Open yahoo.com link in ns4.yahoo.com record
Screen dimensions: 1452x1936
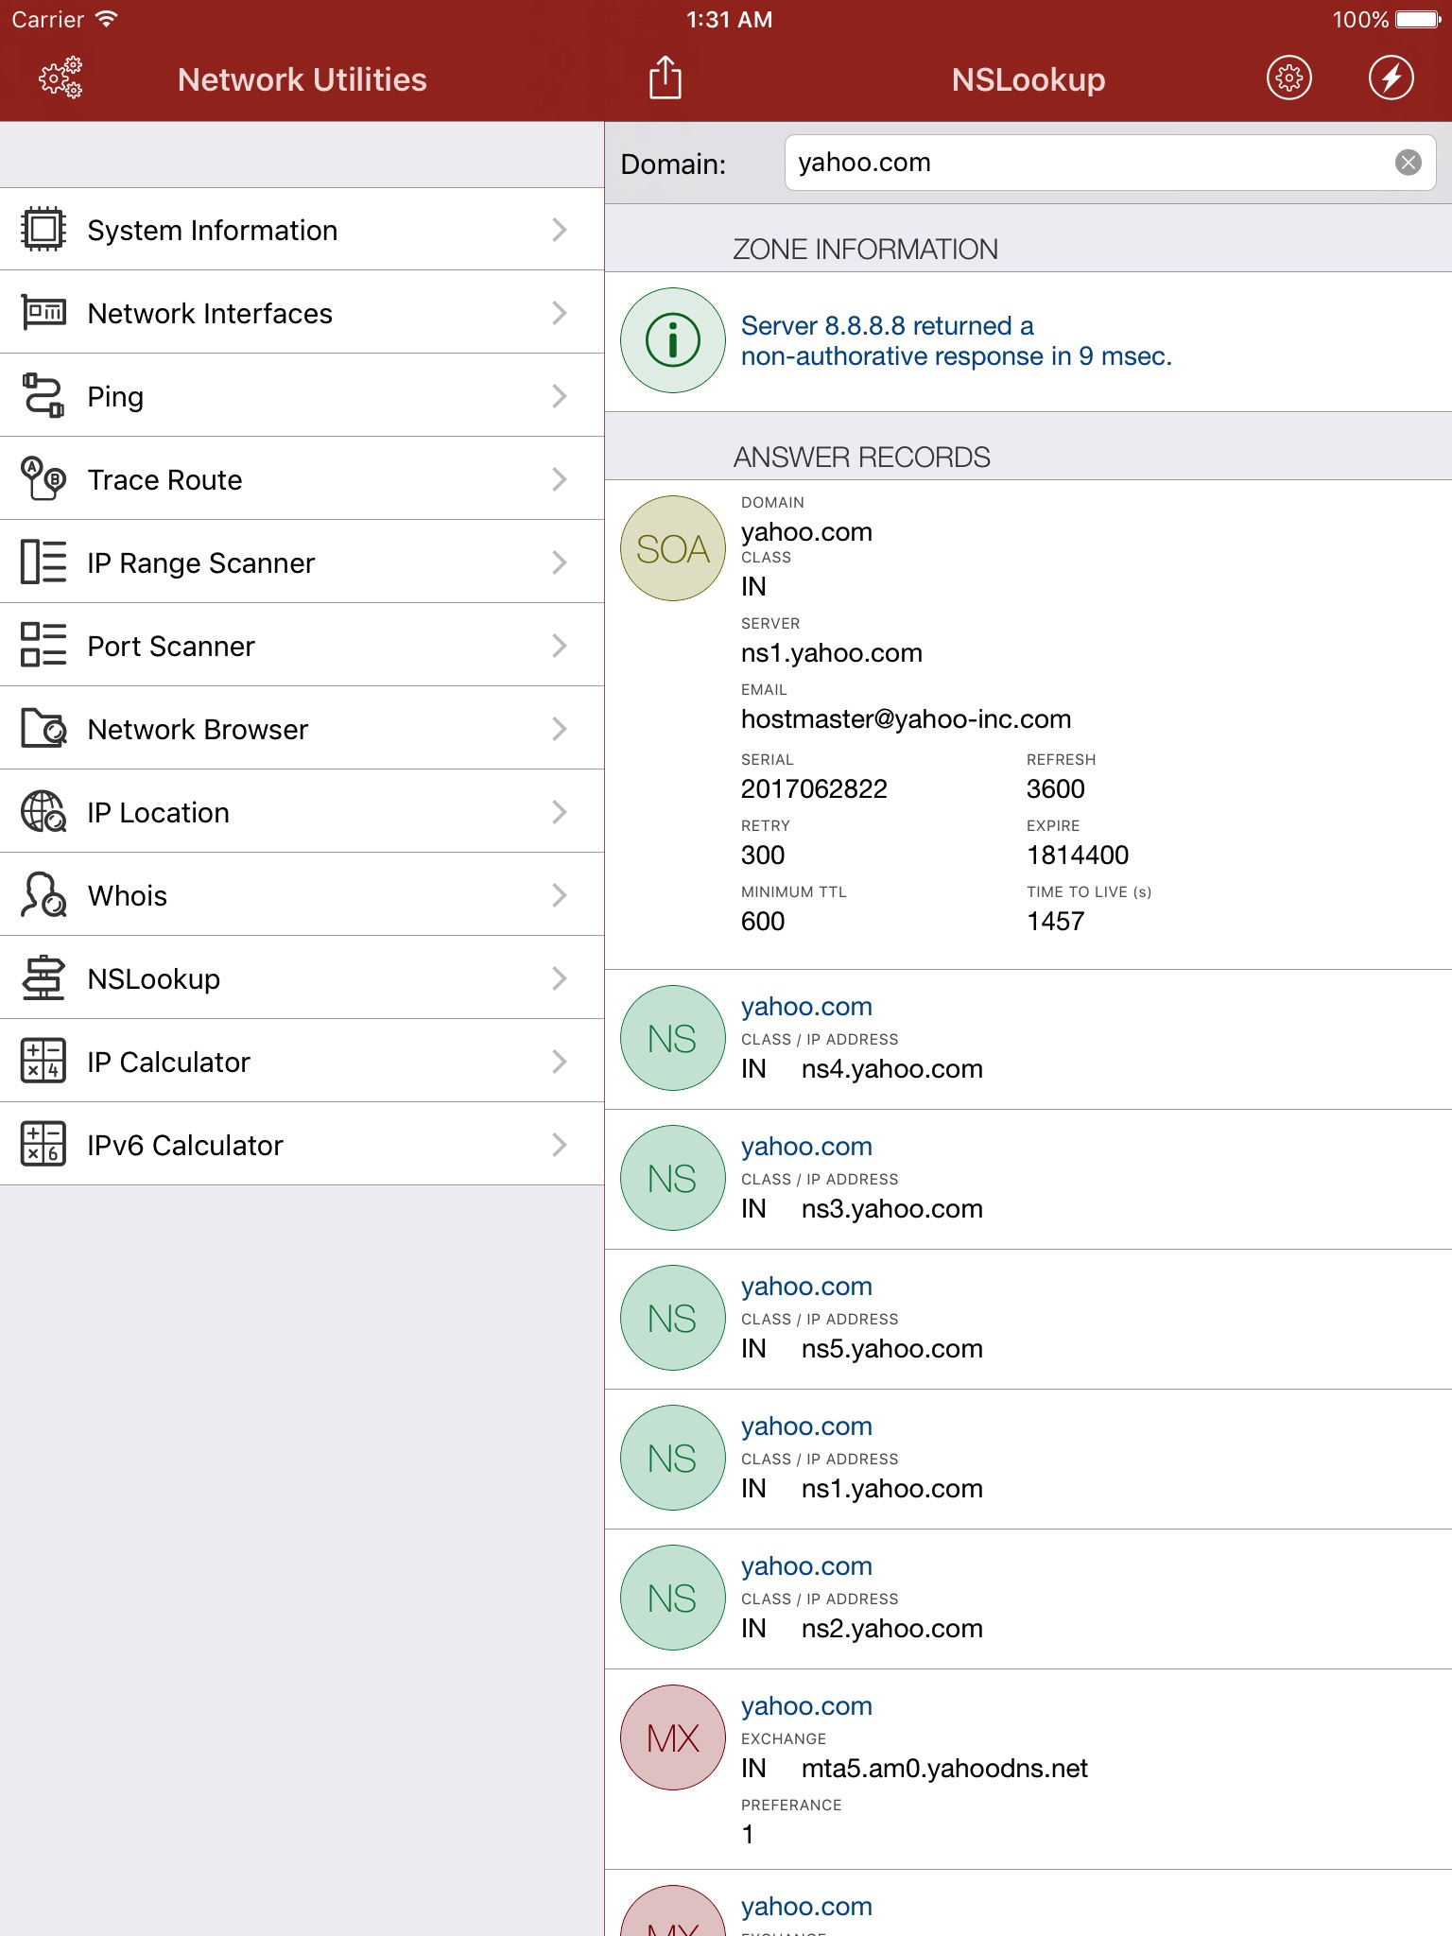pyautogui.click(x=806, y=1007)
